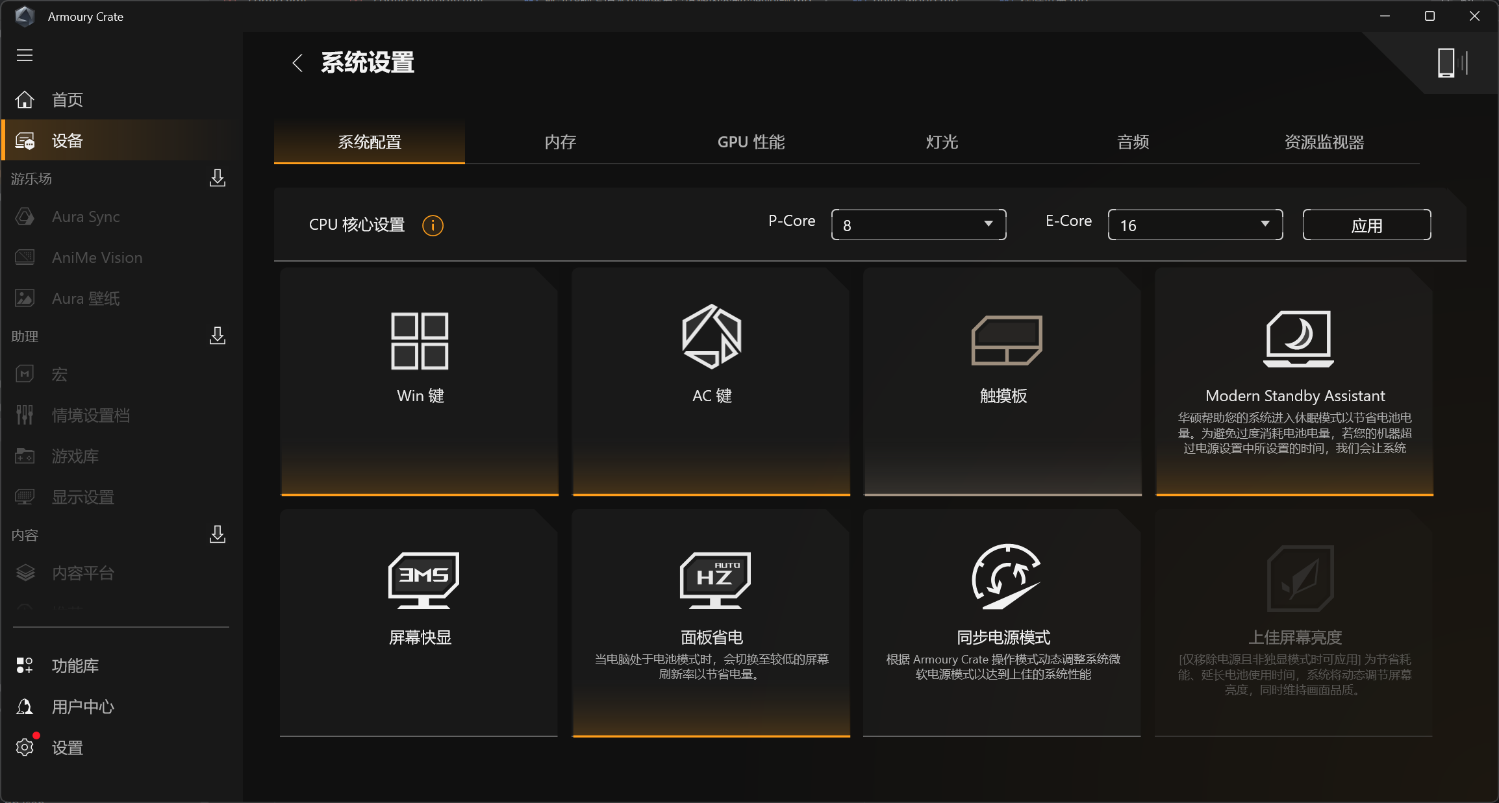
Task: Toggle the Modern Standby Assistant card
Action: click(1294, 382)
